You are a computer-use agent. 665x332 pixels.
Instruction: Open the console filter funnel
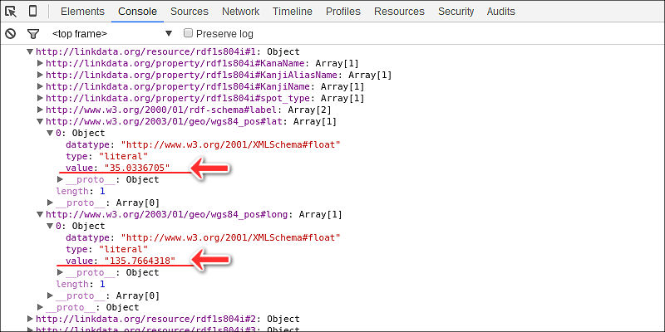point(32,34)
